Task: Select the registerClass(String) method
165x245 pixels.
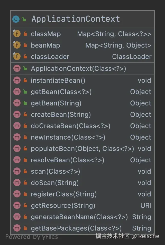Action: (64, 194)
